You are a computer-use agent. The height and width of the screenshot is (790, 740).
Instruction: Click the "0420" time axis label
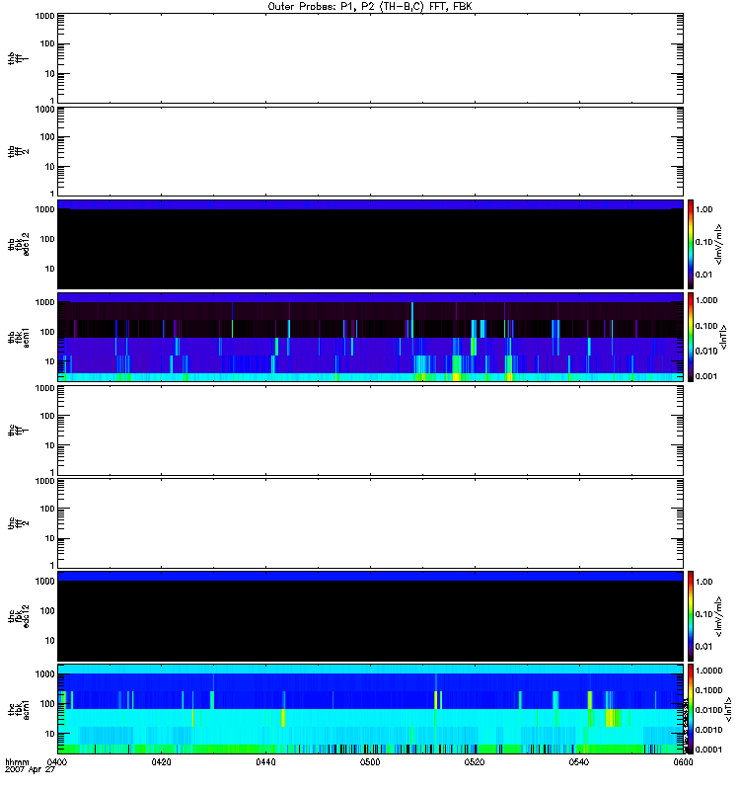(x=161, y=762)
